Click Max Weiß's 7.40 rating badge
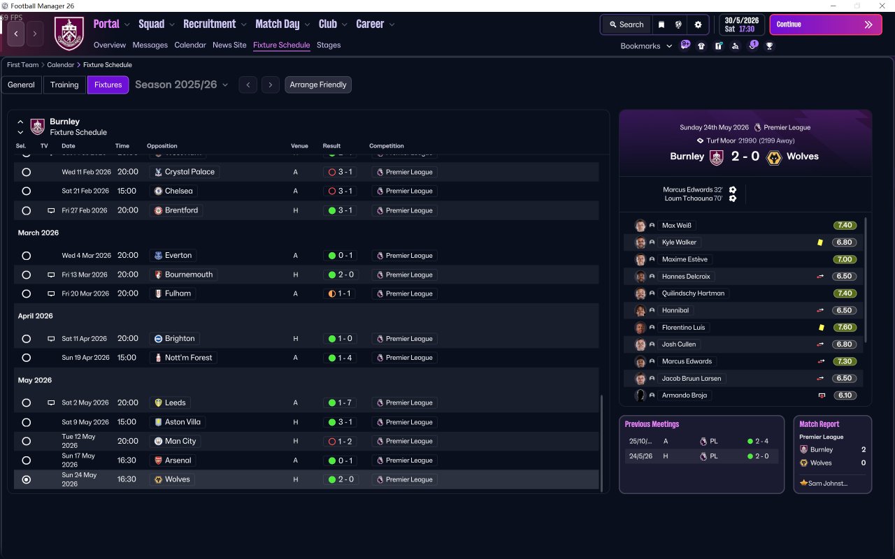 (x=845, y=226)
